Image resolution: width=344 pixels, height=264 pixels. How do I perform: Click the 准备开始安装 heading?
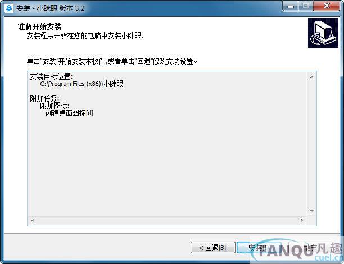pyautogui.click(x=39, y=27)
